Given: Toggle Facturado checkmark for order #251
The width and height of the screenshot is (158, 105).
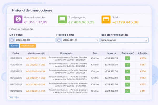Looking at the screenshot, I should click(x=127, y=91).
